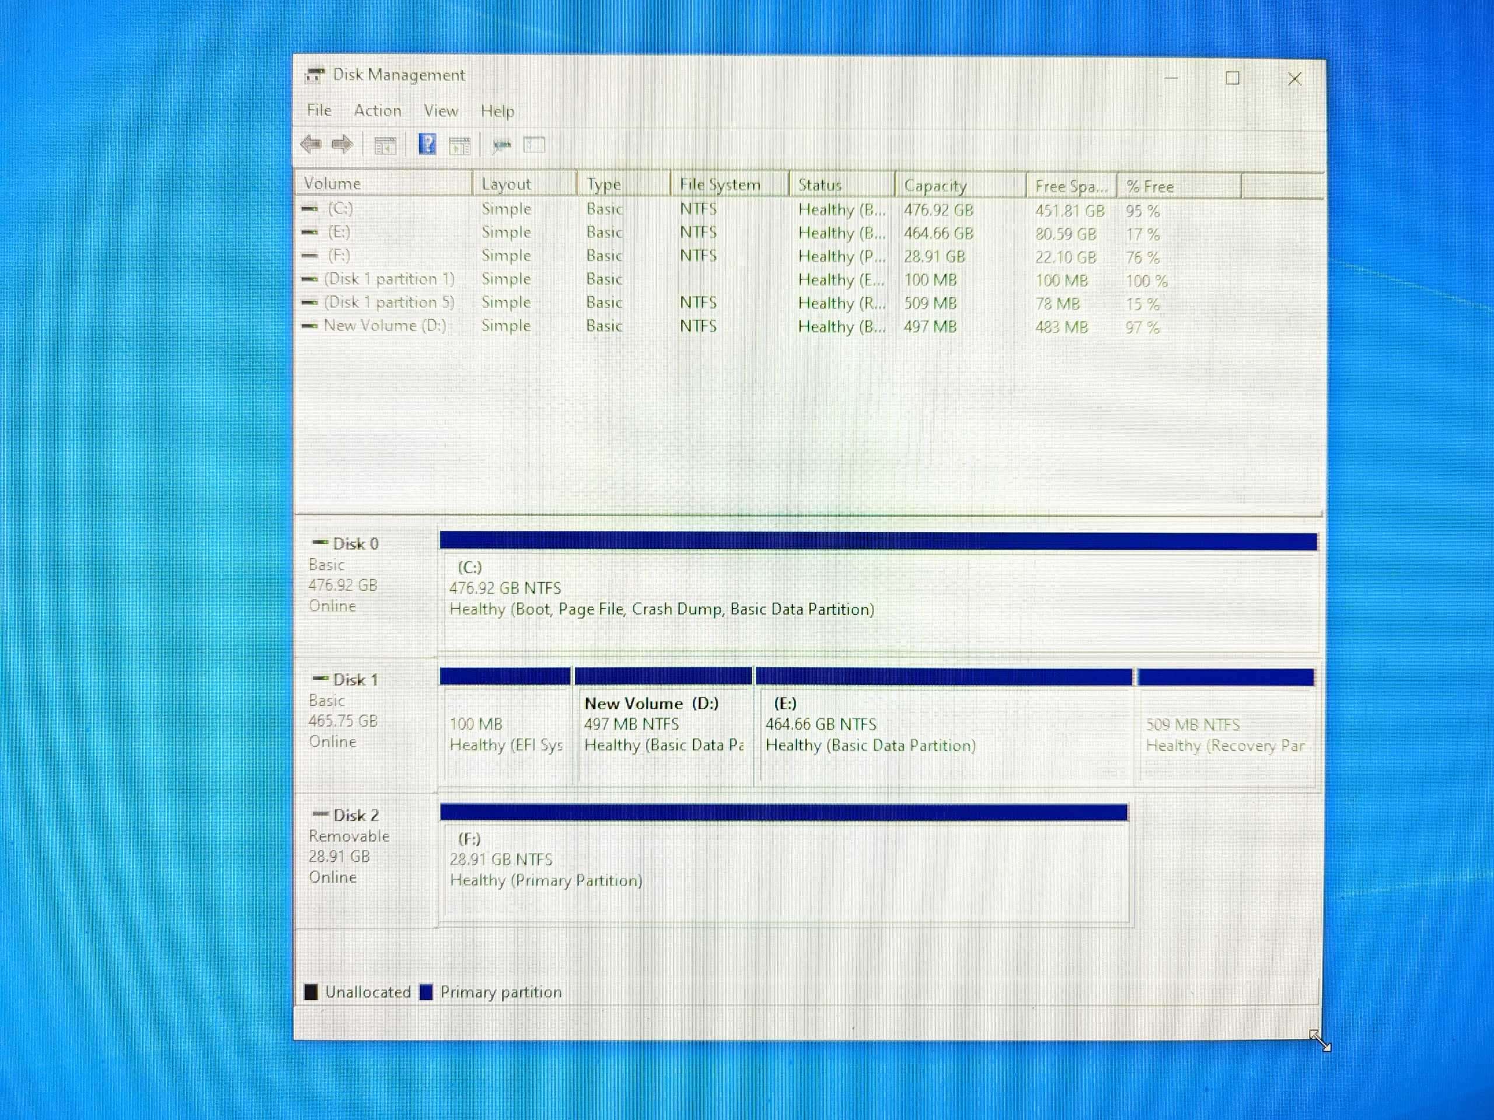Click the Disk Management title bar icon
Image resolution: width=1494 pixels, height=1120 pixels.
click(314, 75)
